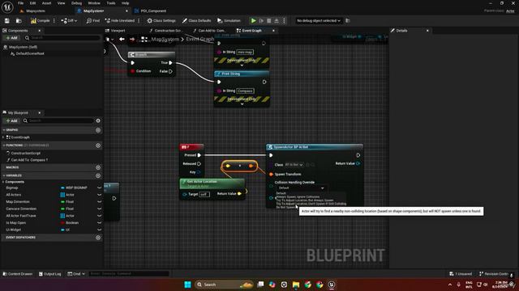Click the Compile button
The height and width of the screenshot is (291, 519).
click(40, 20)
